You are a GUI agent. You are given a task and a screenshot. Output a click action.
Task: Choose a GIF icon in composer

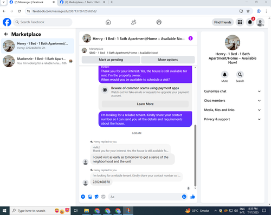104,197
